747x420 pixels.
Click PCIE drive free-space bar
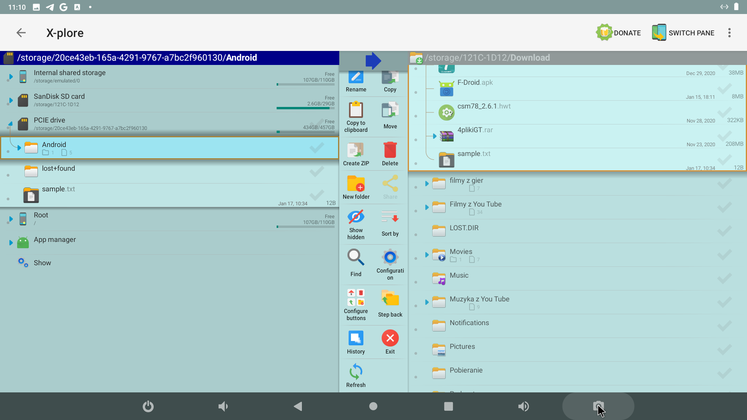(305, 132)
